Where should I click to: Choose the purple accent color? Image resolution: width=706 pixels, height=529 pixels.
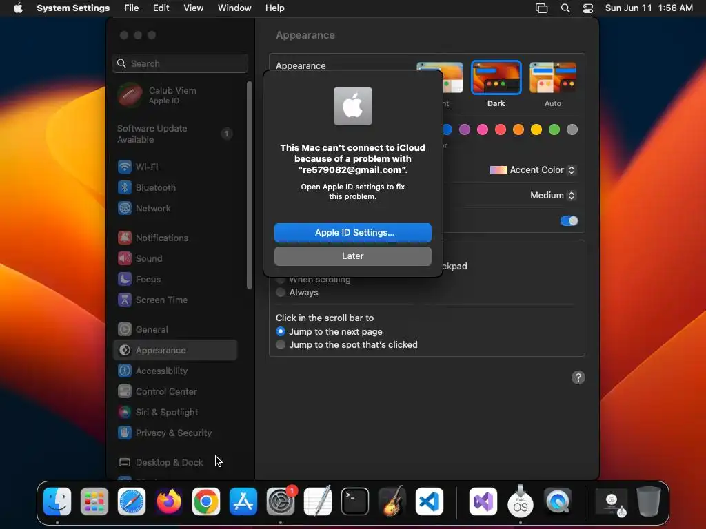point(464,130)
